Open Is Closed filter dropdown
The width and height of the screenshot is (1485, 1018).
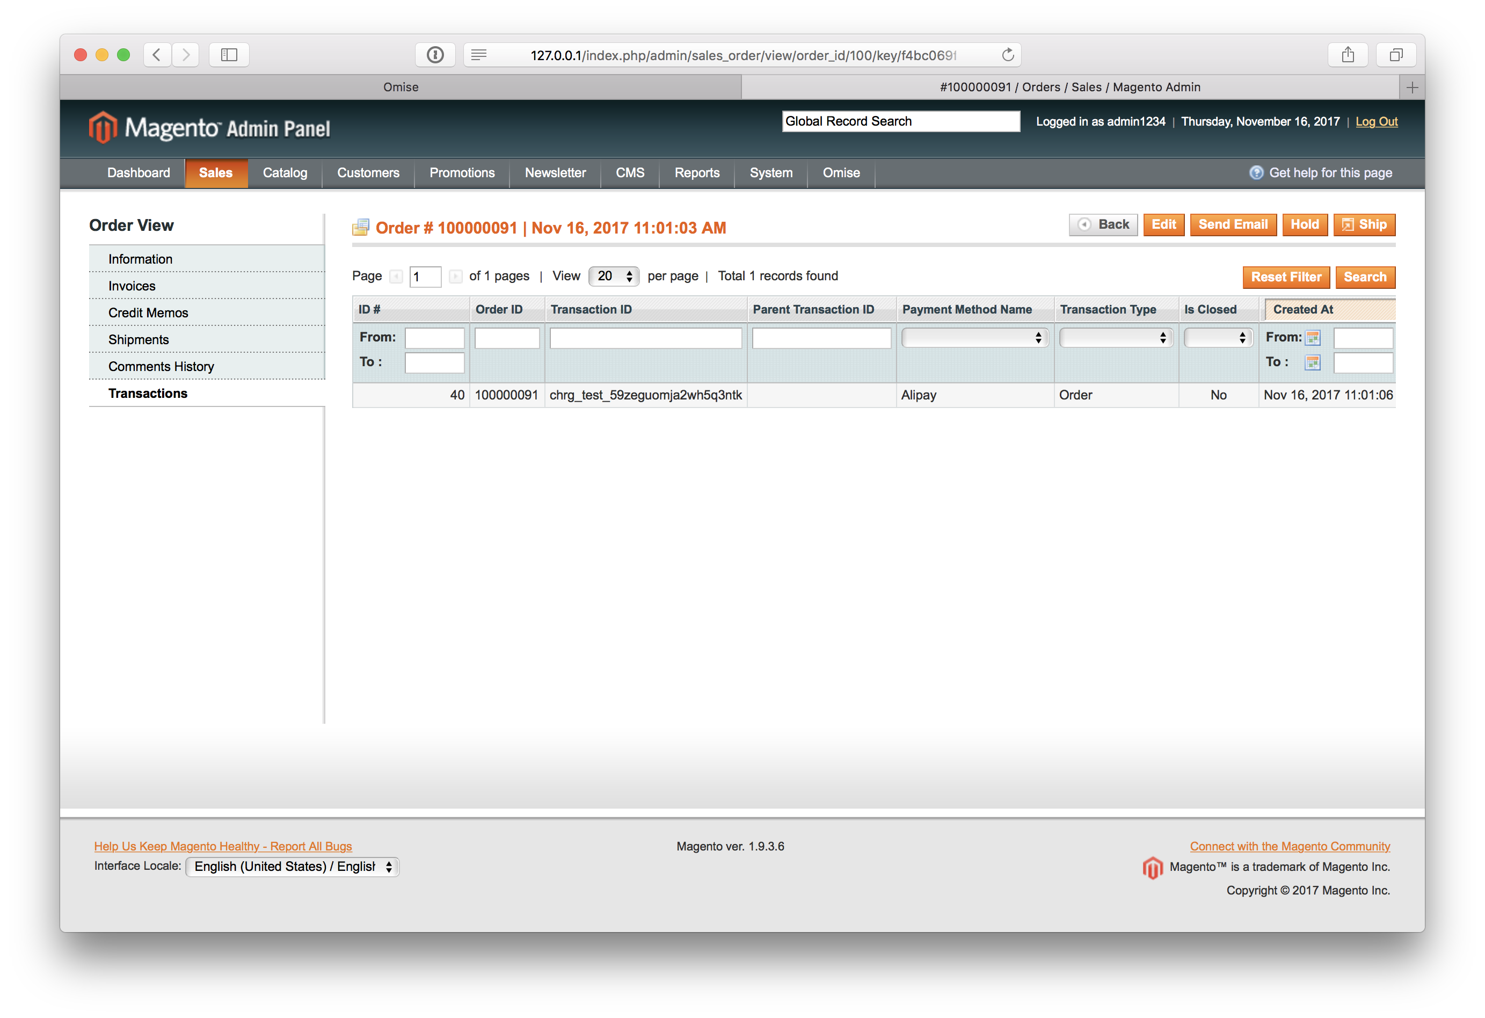(x=1218, y=337)
